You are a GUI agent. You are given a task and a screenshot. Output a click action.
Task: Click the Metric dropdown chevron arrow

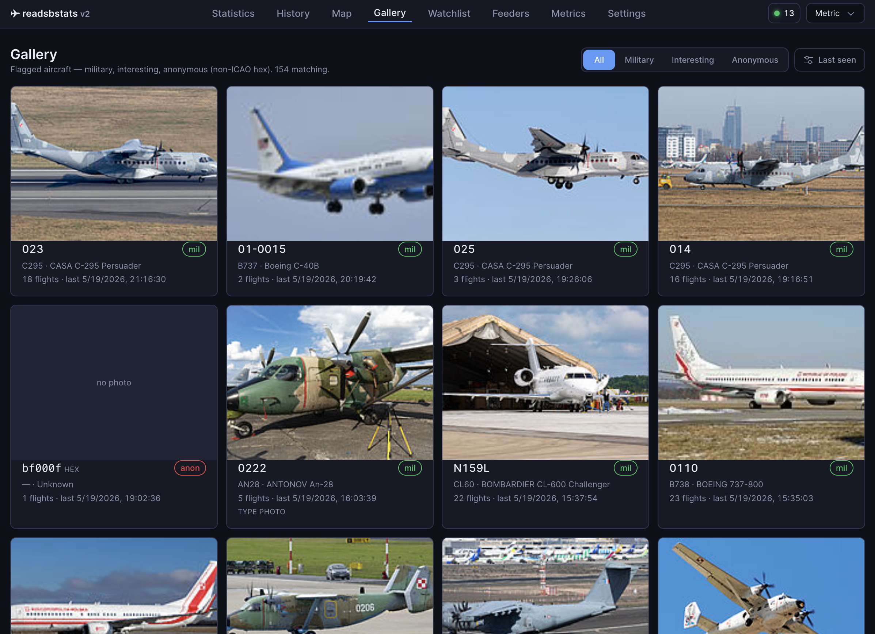[851, 14]
